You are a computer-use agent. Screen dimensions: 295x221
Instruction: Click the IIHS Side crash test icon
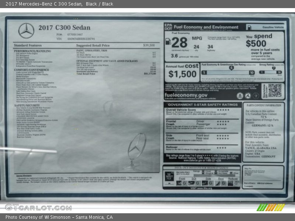coord(205,183)
